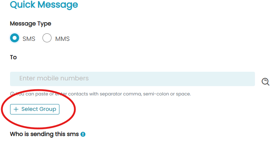Select the SMS radio button

(x=14, y=38)
